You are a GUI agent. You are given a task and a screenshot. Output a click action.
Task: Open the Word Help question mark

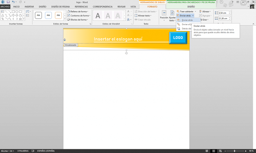233,2
